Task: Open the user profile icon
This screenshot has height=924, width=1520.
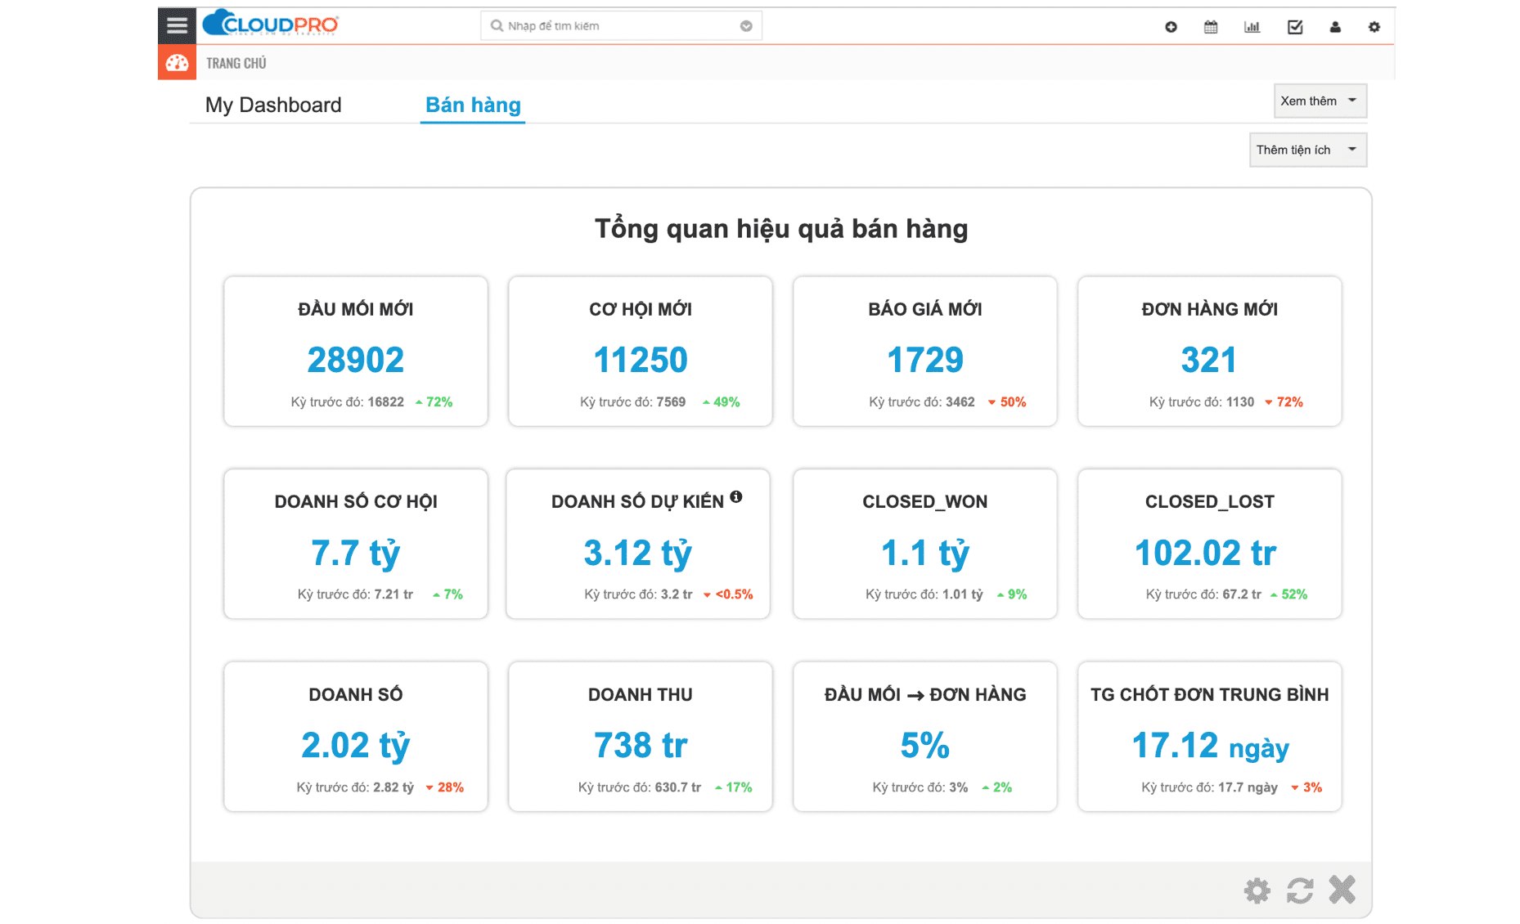Action: (1335, 27)
